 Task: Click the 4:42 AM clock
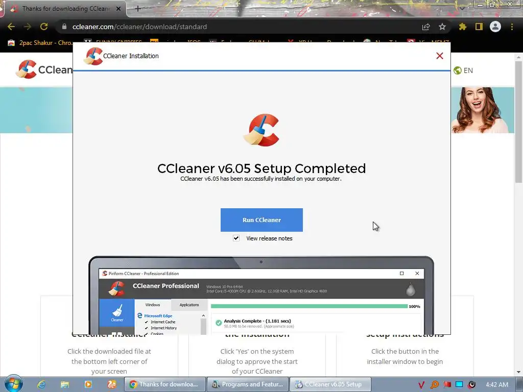[x=497, y=385]
